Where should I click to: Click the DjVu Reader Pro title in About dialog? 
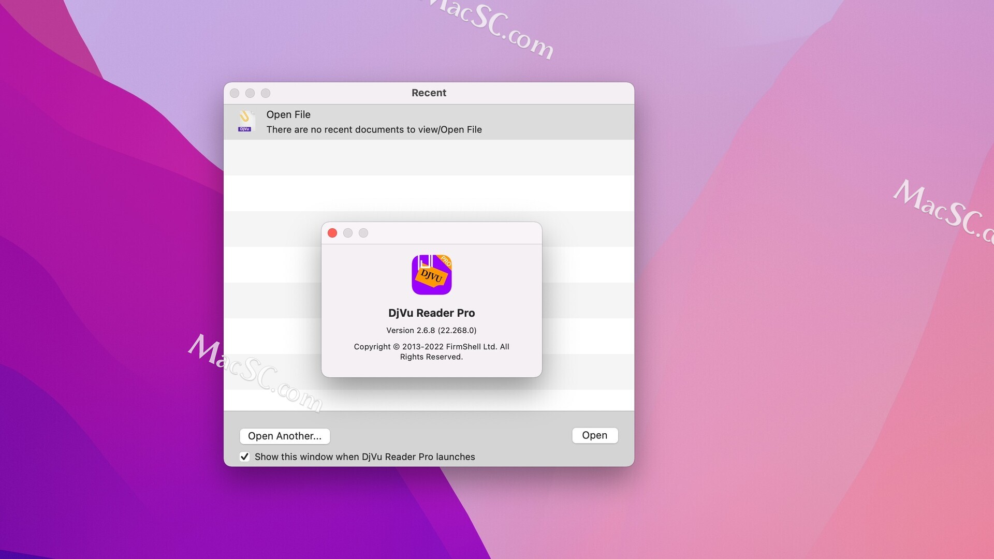coord(431,313)
